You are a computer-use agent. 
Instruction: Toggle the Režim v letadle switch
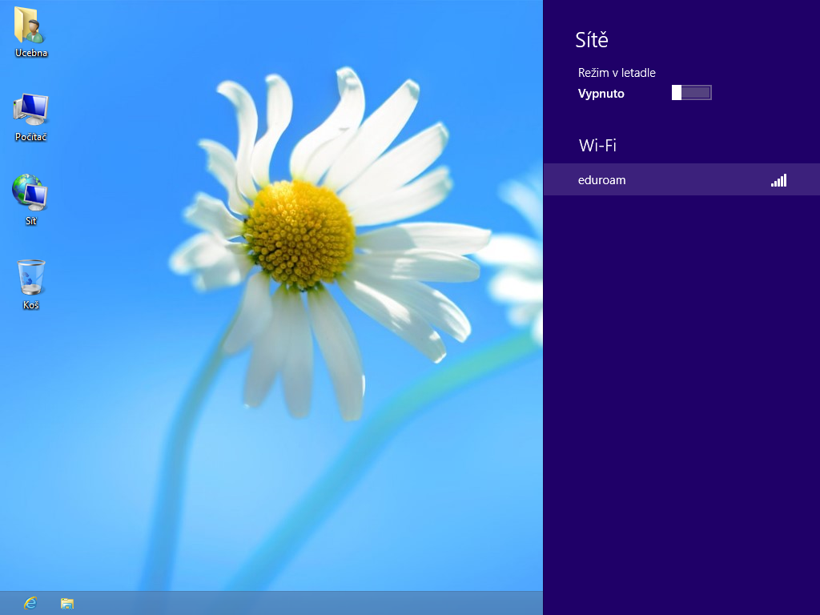click(x=691, y=93)
